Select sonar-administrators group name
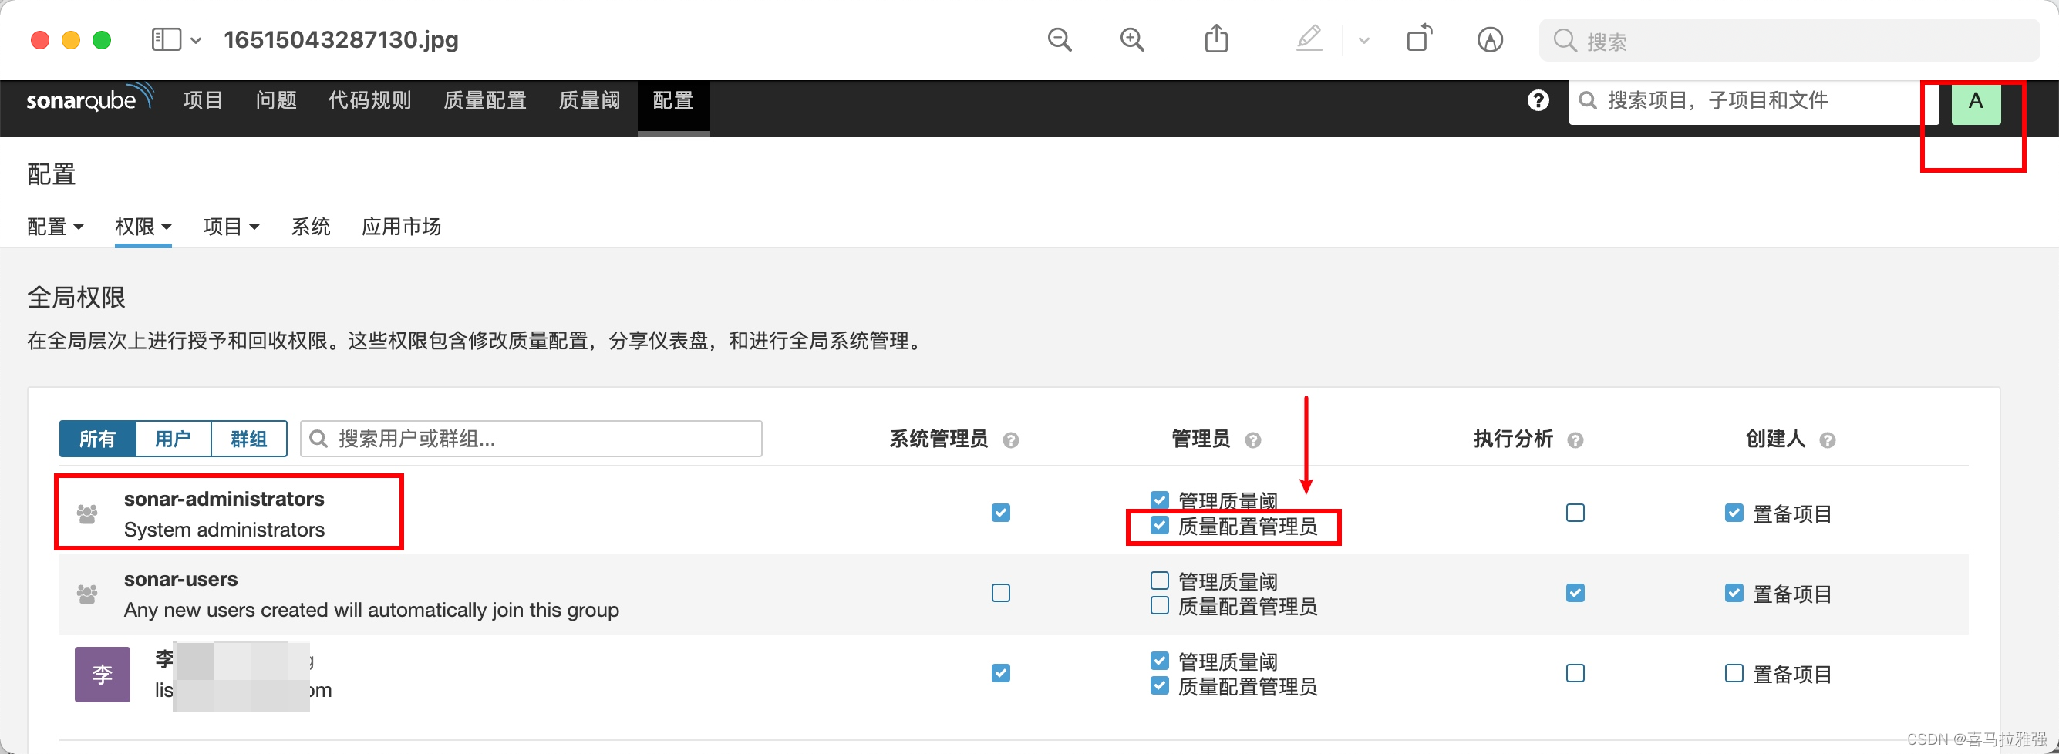 (x=224, y=500)
